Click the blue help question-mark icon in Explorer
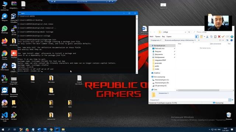The image size is (236, 132). [232, 40]
